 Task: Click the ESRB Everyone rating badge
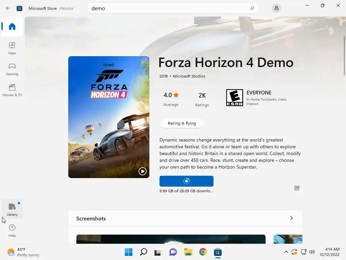pyautogui.click(x=234, y=98)
